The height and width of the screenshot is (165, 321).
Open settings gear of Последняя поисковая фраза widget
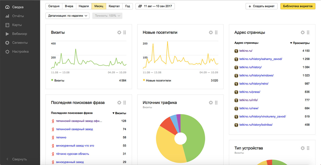119,102
